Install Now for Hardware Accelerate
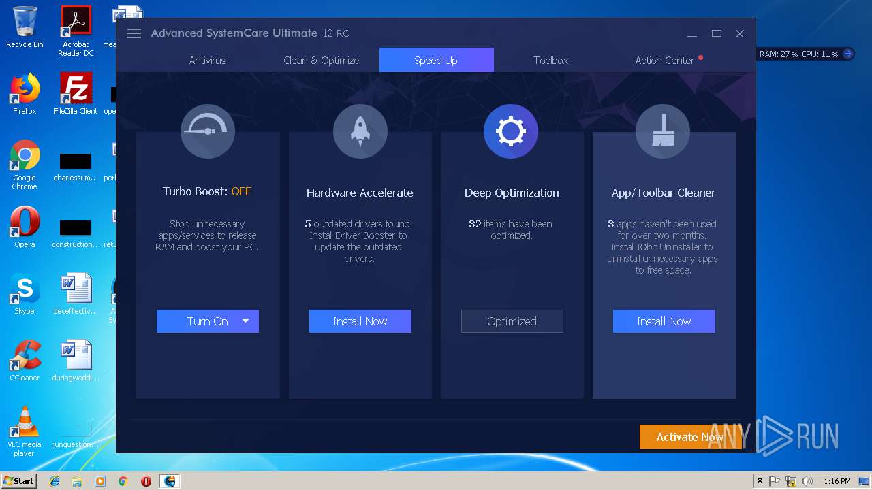The width and height of the screenshot is (872, 490). (x=360, y=321)
